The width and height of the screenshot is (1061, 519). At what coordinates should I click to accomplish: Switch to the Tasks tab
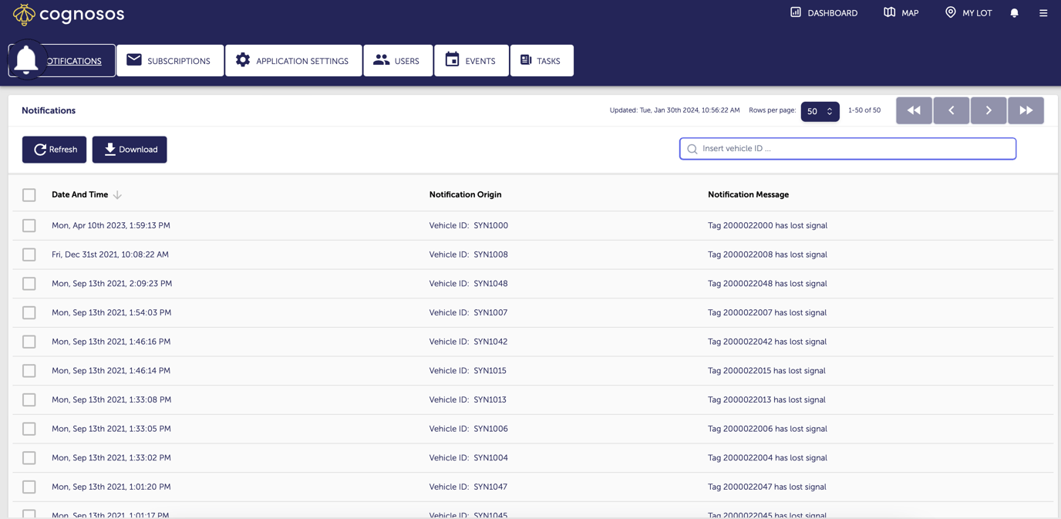click(541, 59)
